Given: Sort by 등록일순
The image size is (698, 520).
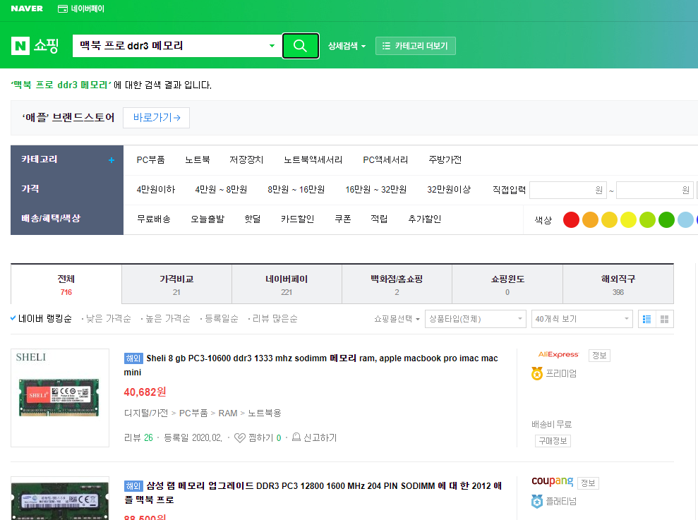Looking at the screenshot, I should coord(221,319).
